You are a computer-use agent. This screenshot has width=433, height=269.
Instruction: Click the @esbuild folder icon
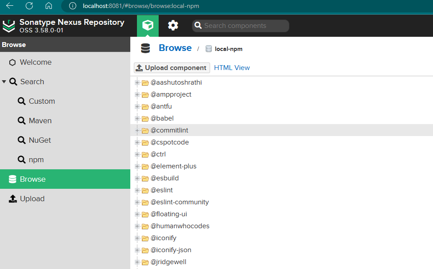(145, 179)
